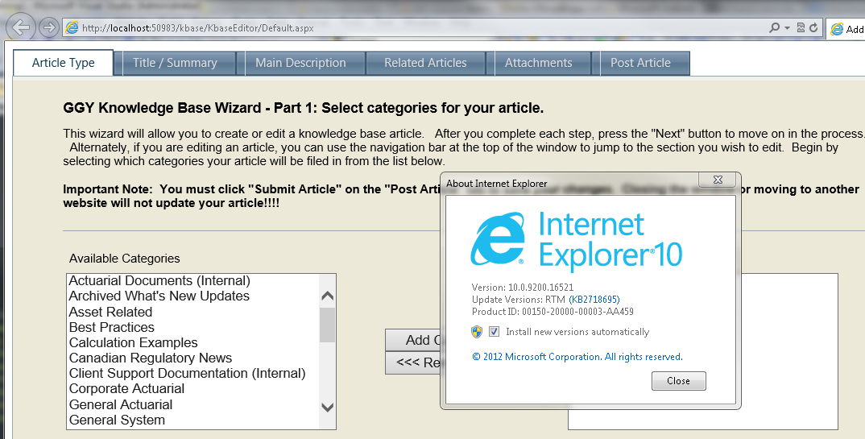The image size is (865, 439).
Task: Switch to the Post Article tab
Action: [x=640, y=63]
